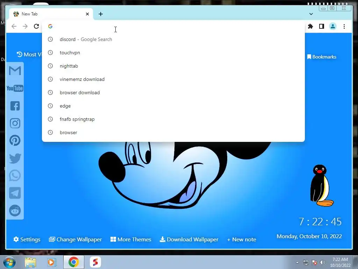The image size is (358, 269).
Task: Open the Chrome profile avatar
Action: tap(333, 26)
